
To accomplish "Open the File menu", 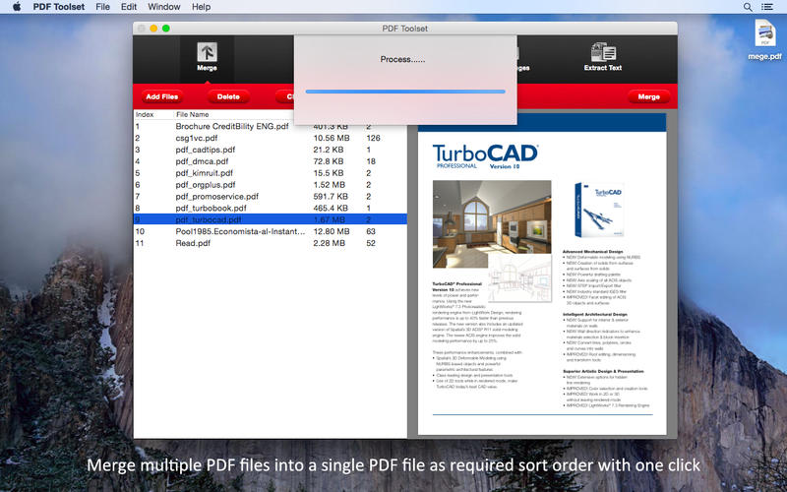I will 102,7.
